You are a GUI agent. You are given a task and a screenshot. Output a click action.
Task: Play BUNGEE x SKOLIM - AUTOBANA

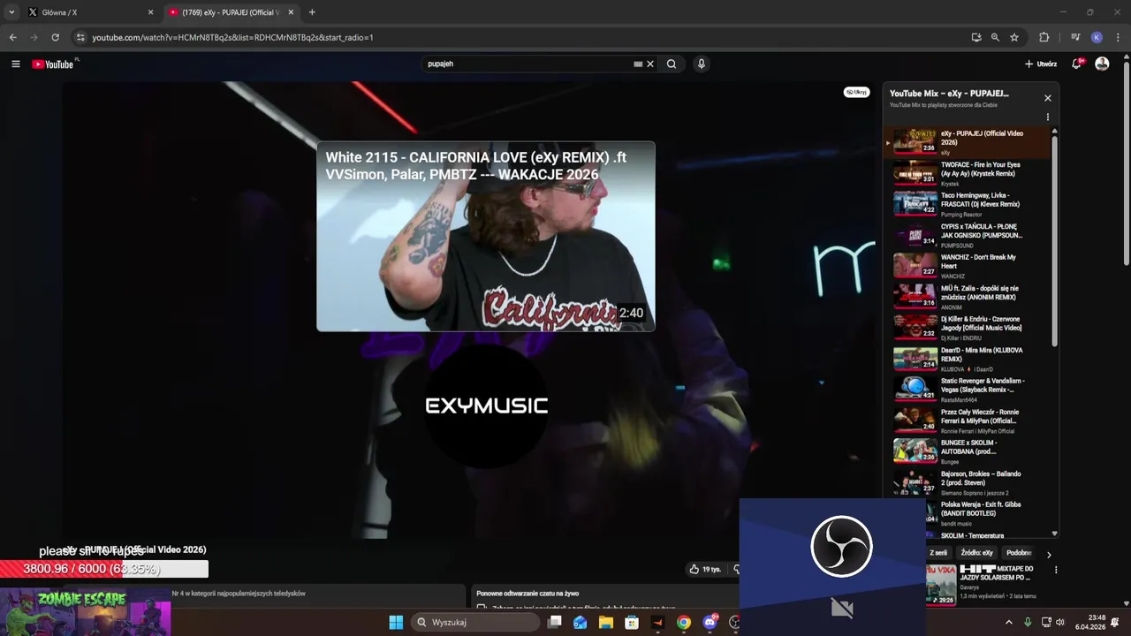coord(968,450)
